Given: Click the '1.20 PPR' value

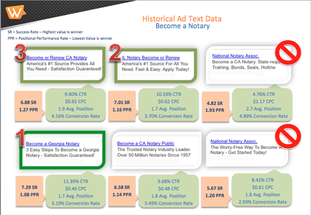Looking at the screenshot, I should point(215,195).
